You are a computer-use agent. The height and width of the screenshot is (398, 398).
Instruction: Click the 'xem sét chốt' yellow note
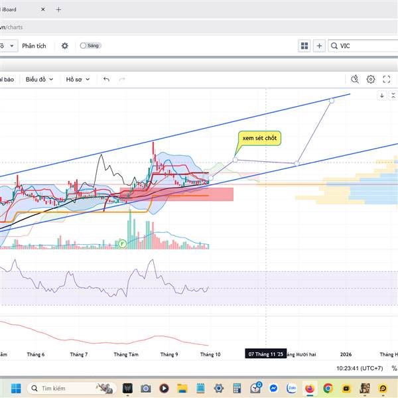pyautogui.click(x=261, y=138)
